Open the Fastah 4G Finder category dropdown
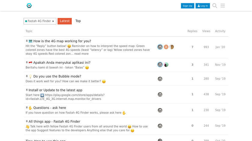This screenshot has width=252, height=141. click(x=40, y=21)
